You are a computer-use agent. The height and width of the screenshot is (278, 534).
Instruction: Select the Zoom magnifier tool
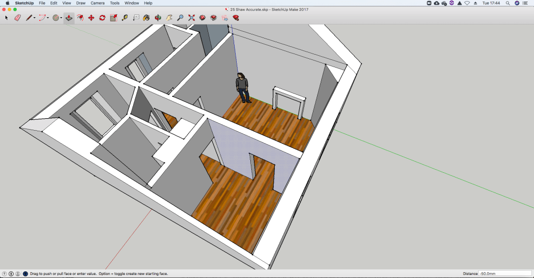click(180, 18)
